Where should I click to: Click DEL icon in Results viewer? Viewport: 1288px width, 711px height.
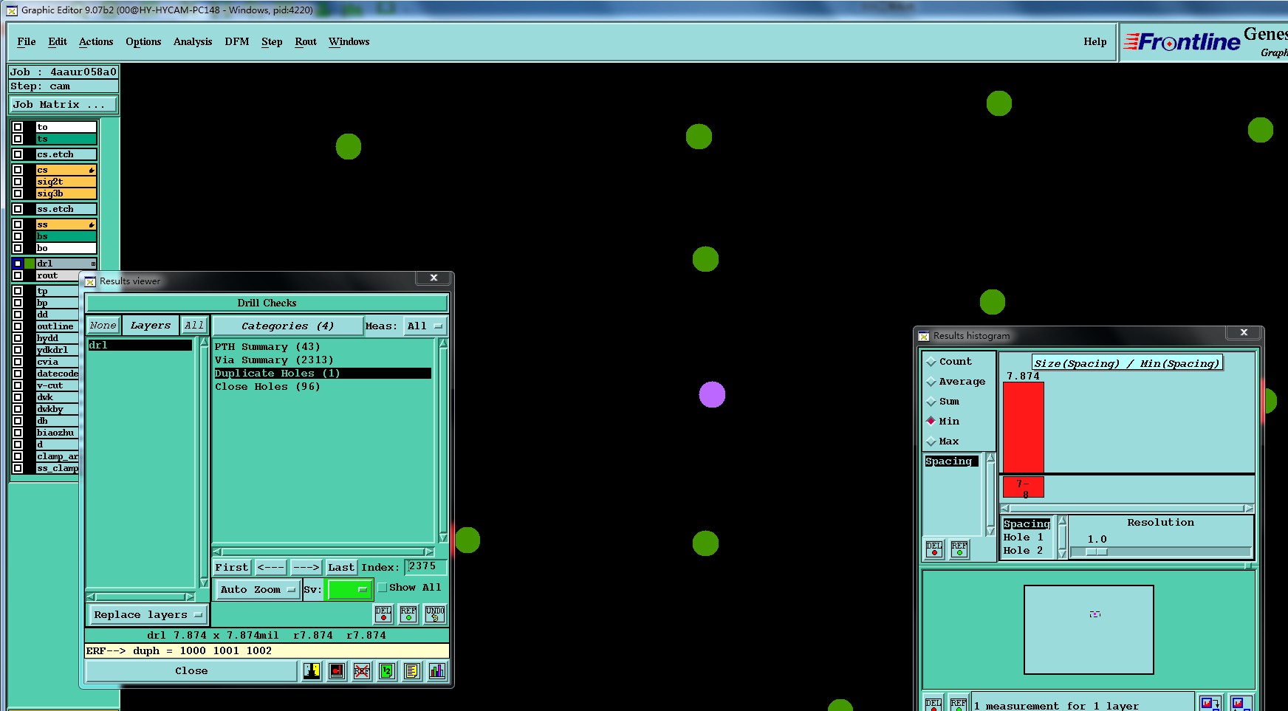tap(383, 614)
